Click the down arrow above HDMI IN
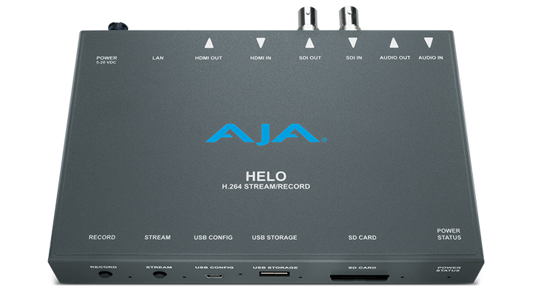This screenshot has height=302, width=533. pyautogui.click(x=261, y=43)
